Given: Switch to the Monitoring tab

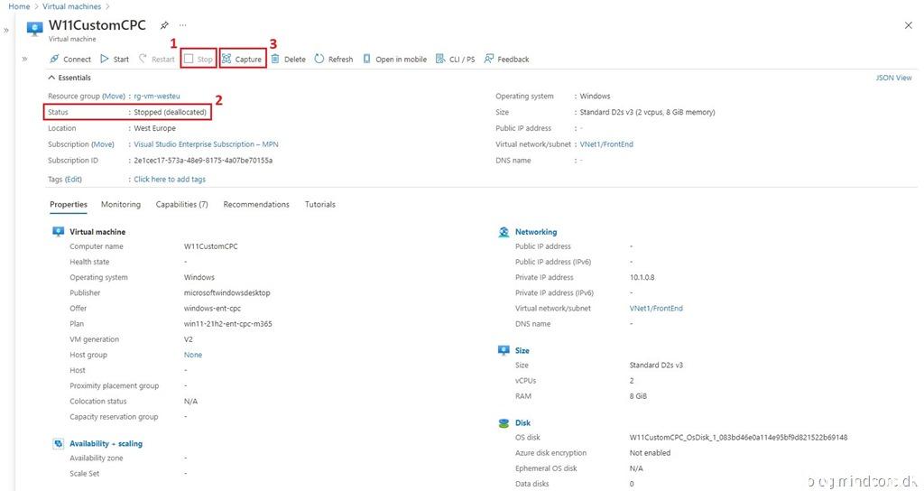Looking at the screenshot, I should (x=121, y=205).
